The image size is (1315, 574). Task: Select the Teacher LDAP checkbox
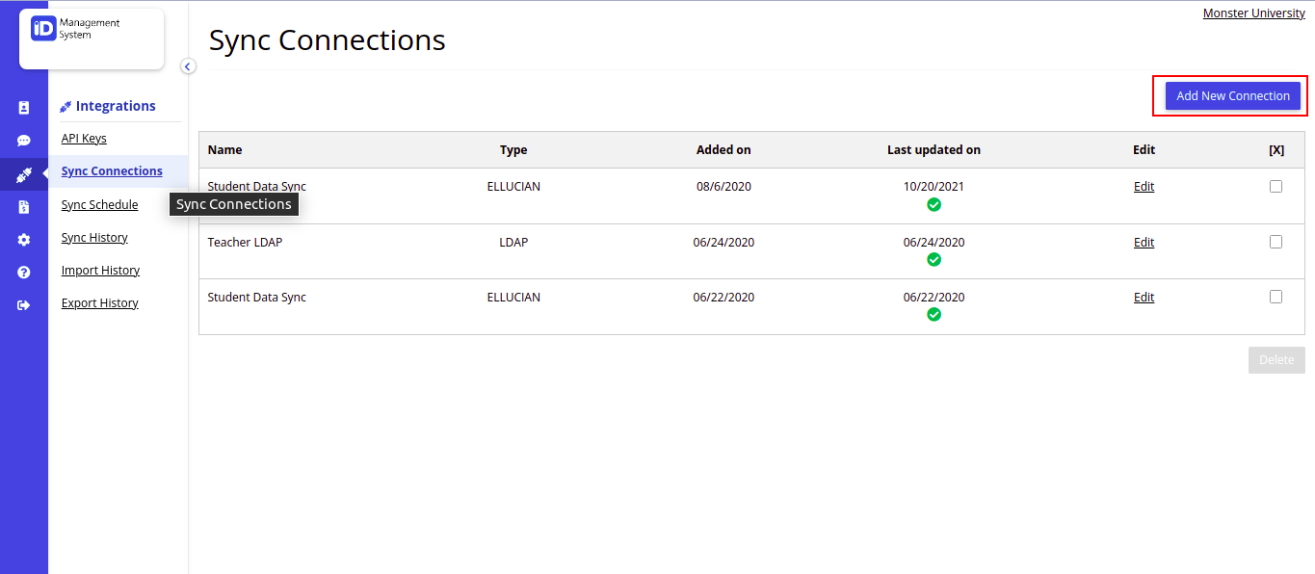pyautogui.click(x=1276, y=242)
